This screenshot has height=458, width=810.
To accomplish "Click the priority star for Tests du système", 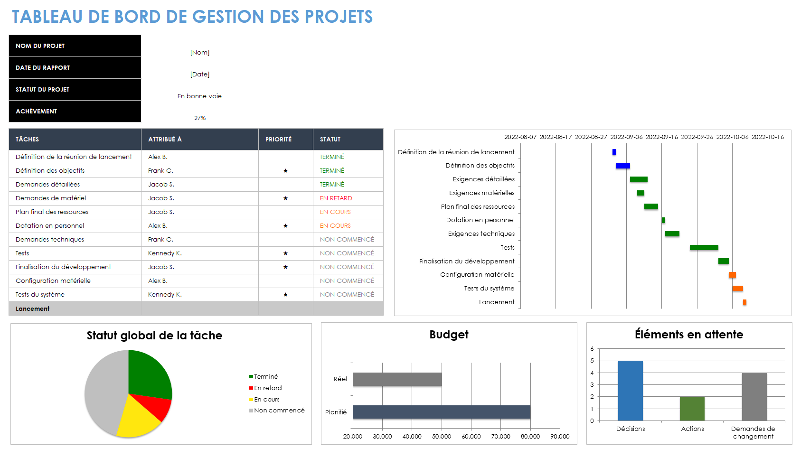I will click(285, 294).
